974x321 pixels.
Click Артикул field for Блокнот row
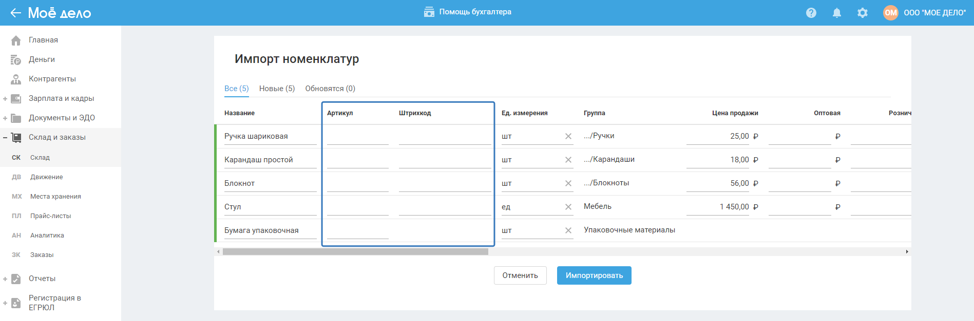point(357,184)
